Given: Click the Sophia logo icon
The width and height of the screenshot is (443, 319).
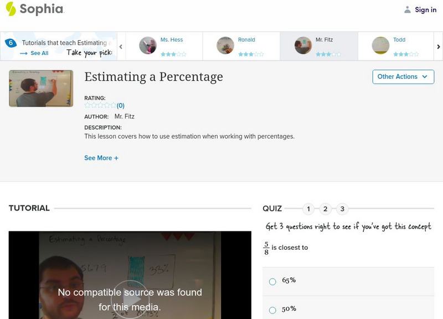Looking at the screenshot, I should click(11, 9).
